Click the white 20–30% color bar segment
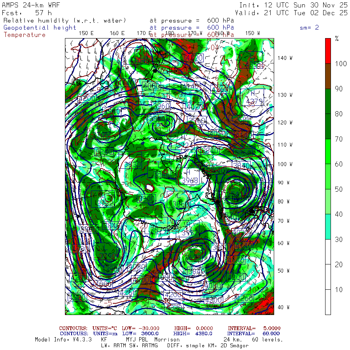 point(328,252)
